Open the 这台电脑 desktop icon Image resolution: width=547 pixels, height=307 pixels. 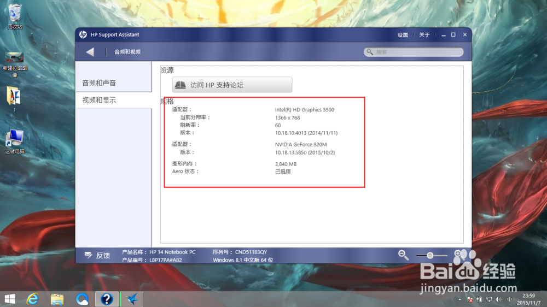coord(15,141)
